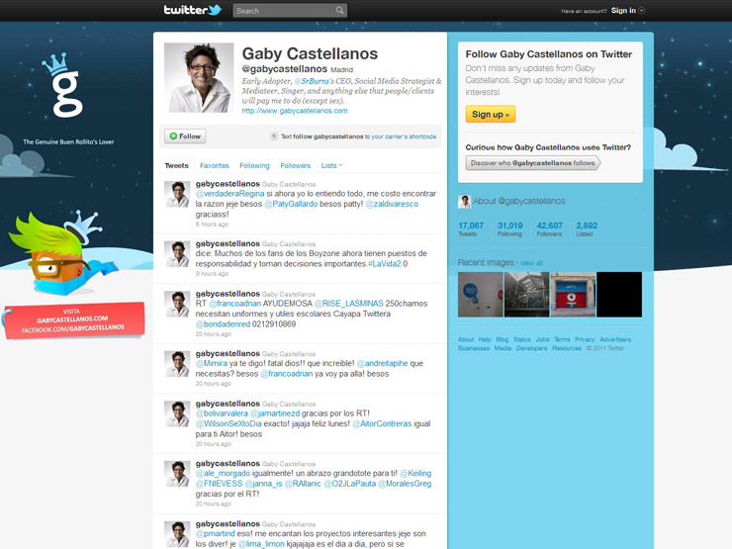The image size is (732, 549).
Task: Open the Privacy footer link
Action: pyautogui.click(x=585, y=339)
